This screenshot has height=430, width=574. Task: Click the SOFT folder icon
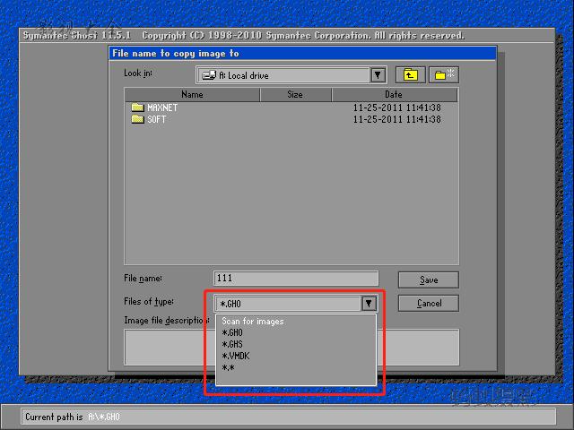coord(137,119)
